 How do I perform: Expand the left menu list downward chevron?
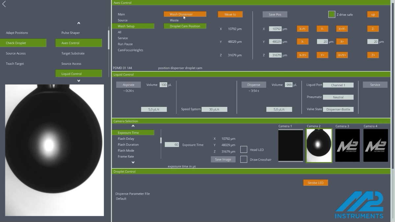click(x=79, y=81)
